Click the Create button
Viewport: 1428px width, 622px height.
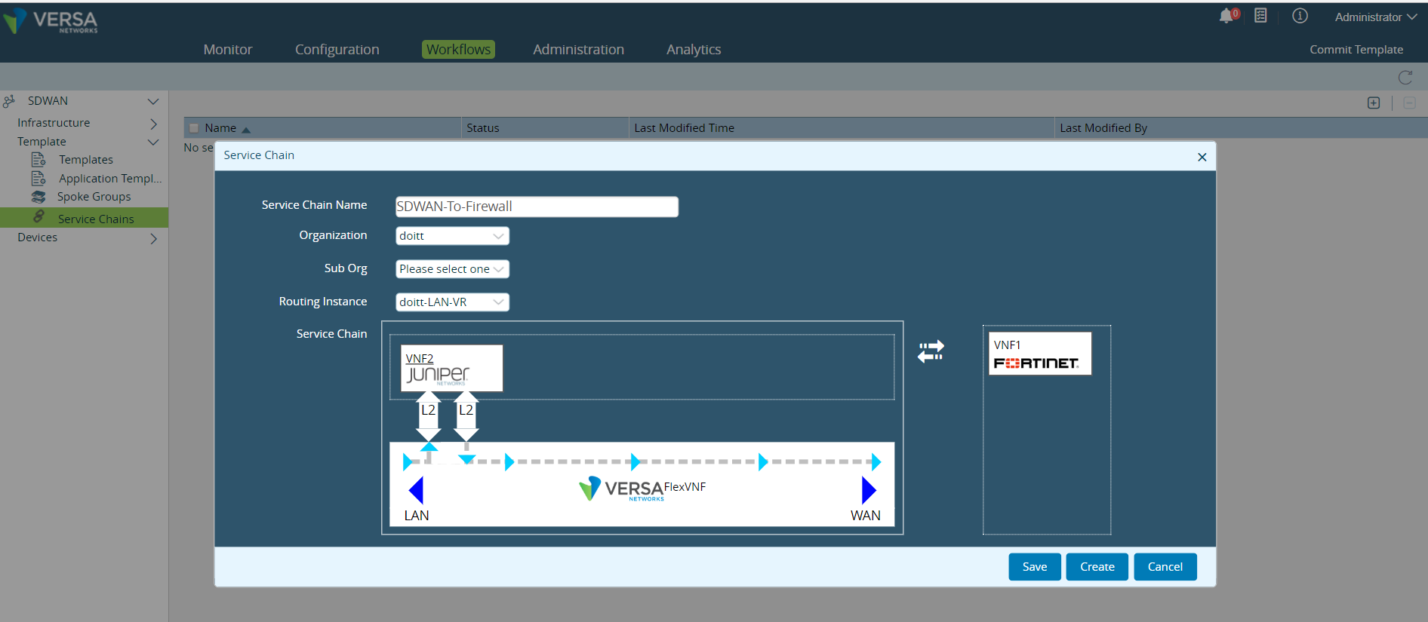click(x=1097, y=567)
